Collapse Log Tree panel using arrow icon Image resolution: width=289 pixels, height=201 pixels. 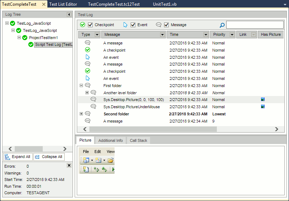tap(69, 15)
